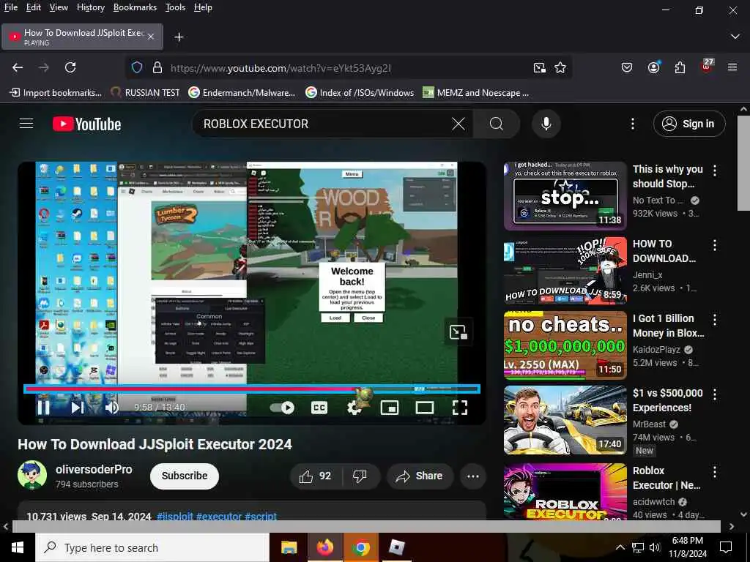
Task: Save to Pocket button
Action: pos(627,67)
